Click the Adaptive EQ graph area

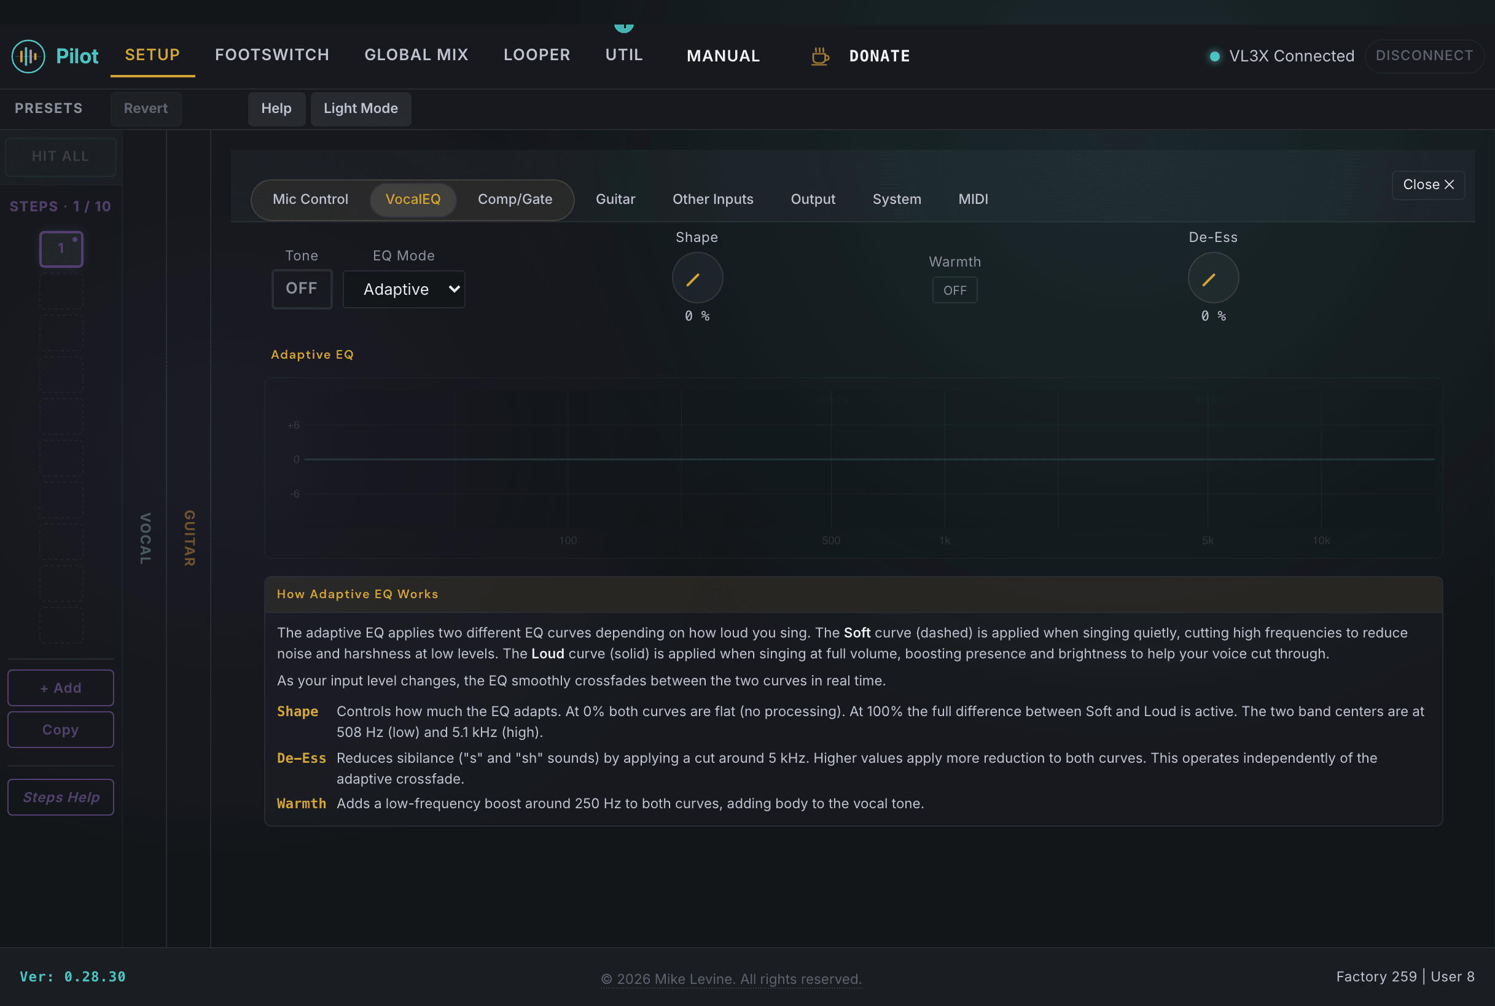point(853,468)
